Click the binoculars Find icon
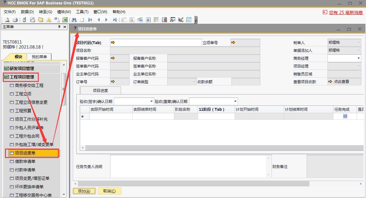 coord(74,20)
